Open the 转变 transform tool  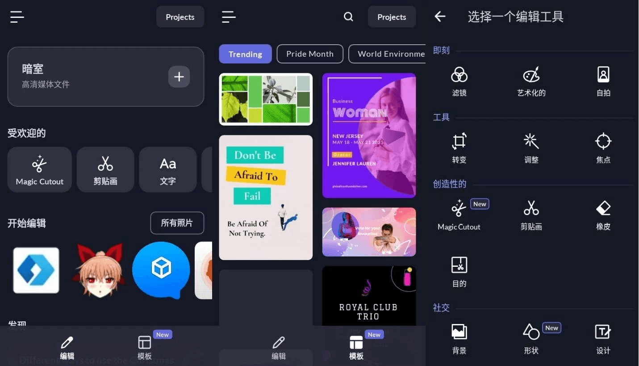coord(459,147)
